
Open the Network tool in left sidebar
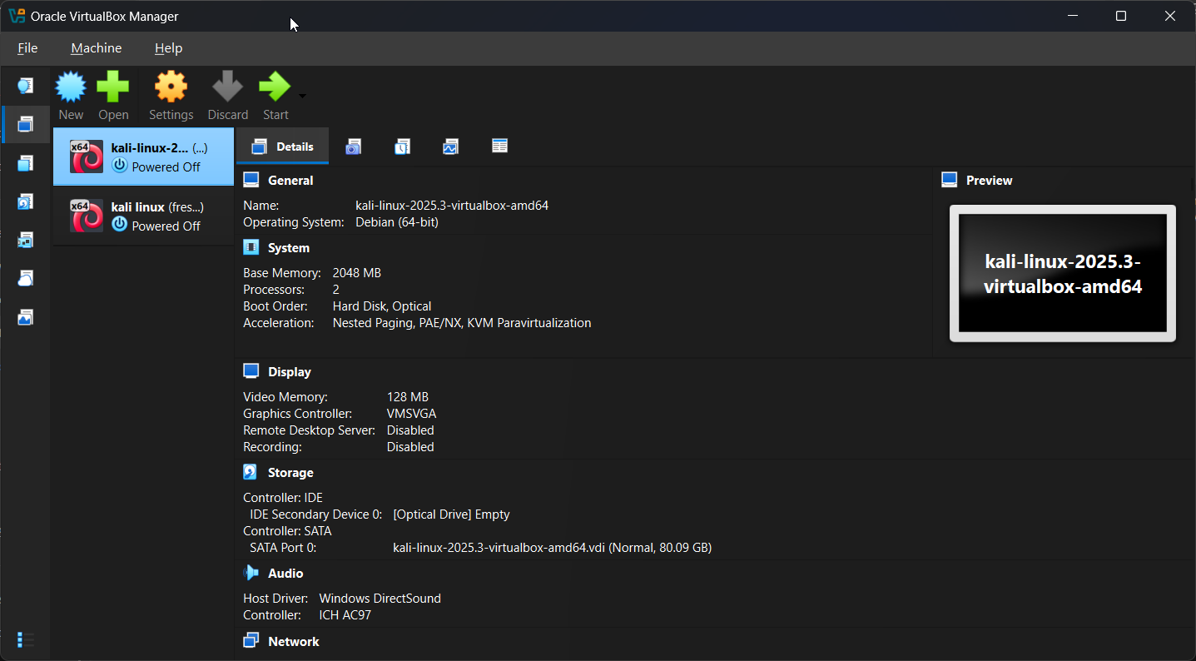(x=26, y=240)
